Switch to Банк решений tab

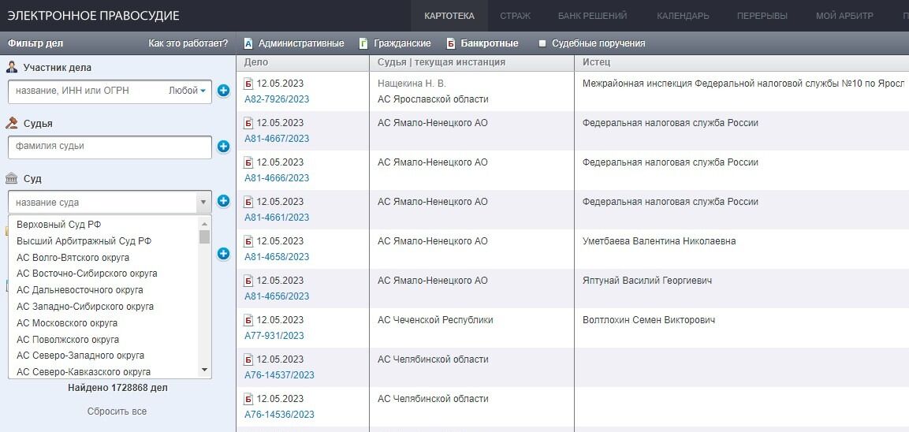[593, 16]
